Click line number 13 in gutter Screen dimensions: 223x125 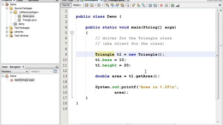(65, 76)
